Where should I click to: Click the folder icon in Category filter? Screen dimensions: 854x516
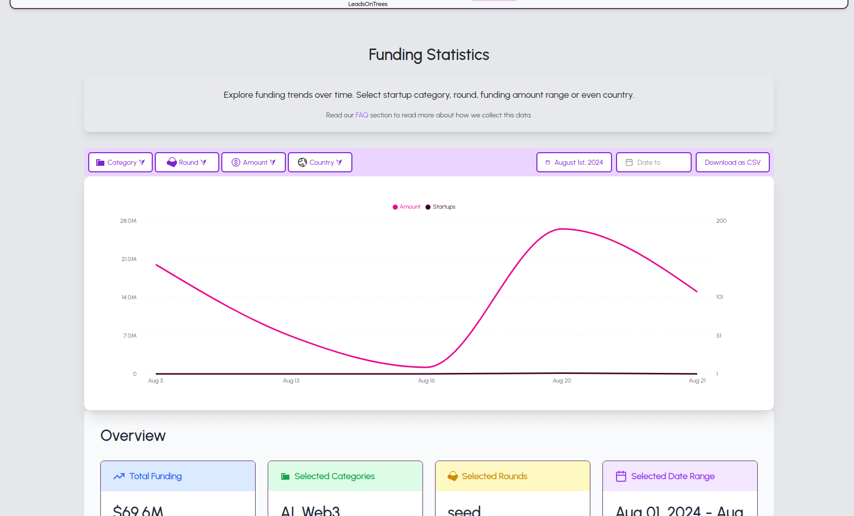coord(100,162)
